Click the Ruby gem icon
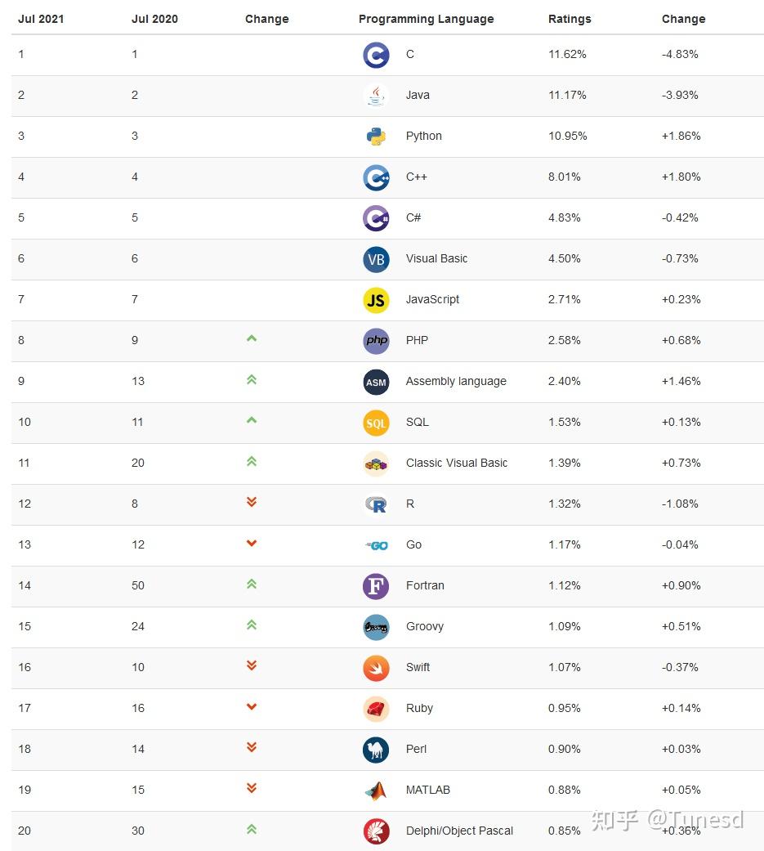Viewport: 764px width, 851px height. (376, 709)
